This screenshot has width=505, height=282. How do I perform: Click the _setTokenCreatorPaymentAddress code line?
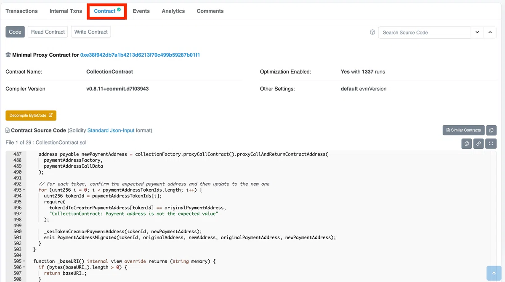(123, 232)
